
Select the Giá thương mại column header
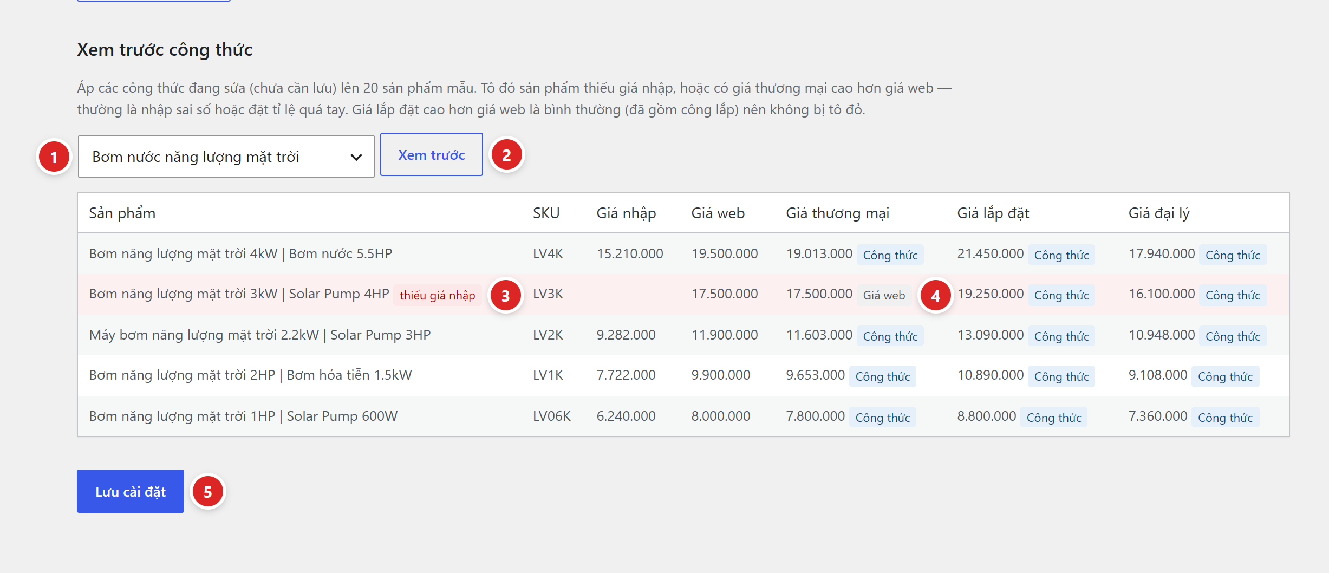click(x=837, y=213)
